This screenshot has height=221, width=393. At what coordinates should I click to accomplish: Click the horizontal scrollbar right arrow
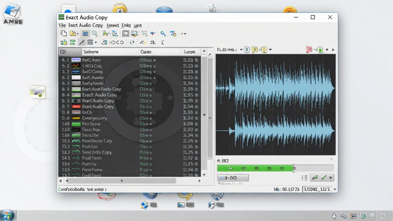(200, 180)
